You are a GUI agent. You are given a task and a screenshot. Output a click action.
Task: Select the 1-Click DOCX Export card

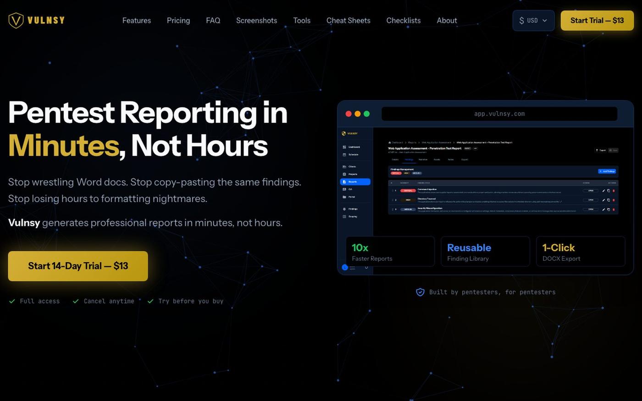click(581, 251)
